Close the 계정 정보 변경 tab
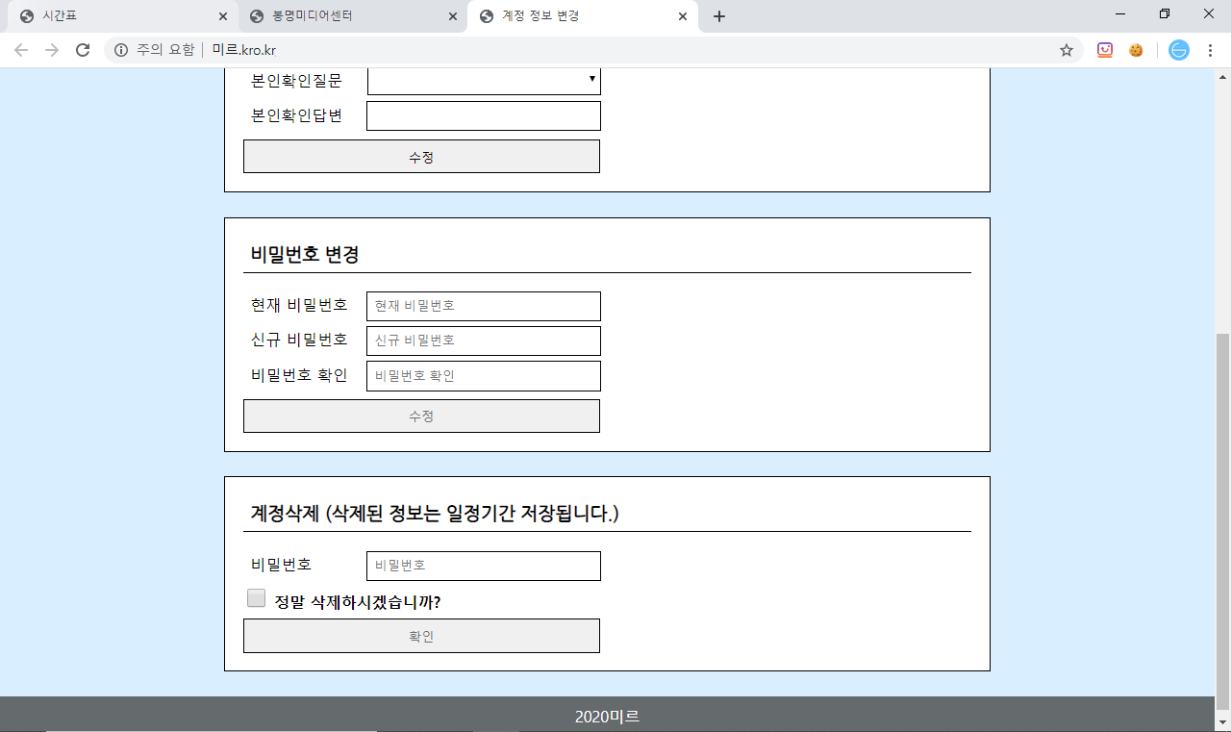 click(683, 16)
